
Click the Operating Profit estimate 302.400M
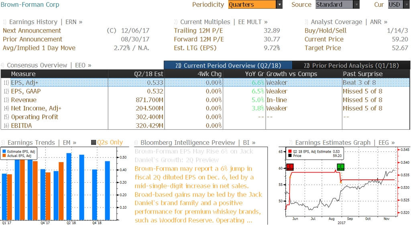click(x=149, y=117)
